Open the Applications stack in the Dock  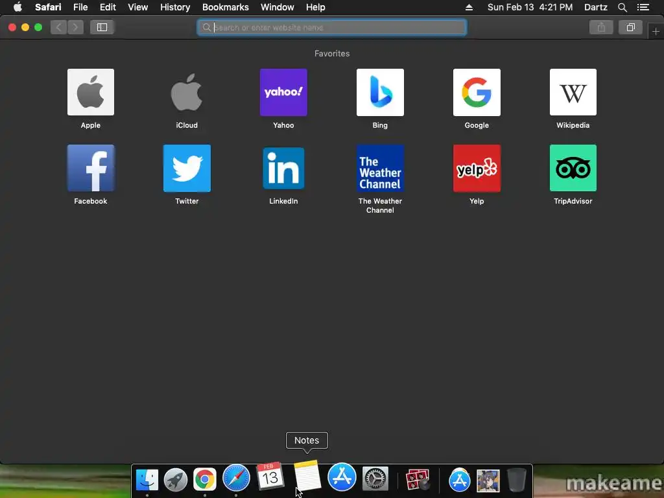tap(460, 480)
